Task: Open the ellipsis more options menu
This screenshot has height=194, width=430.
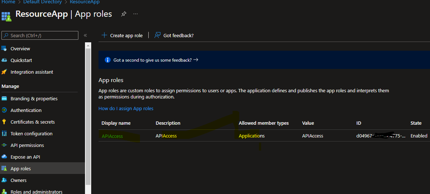Action: click(x=136, y=14)
